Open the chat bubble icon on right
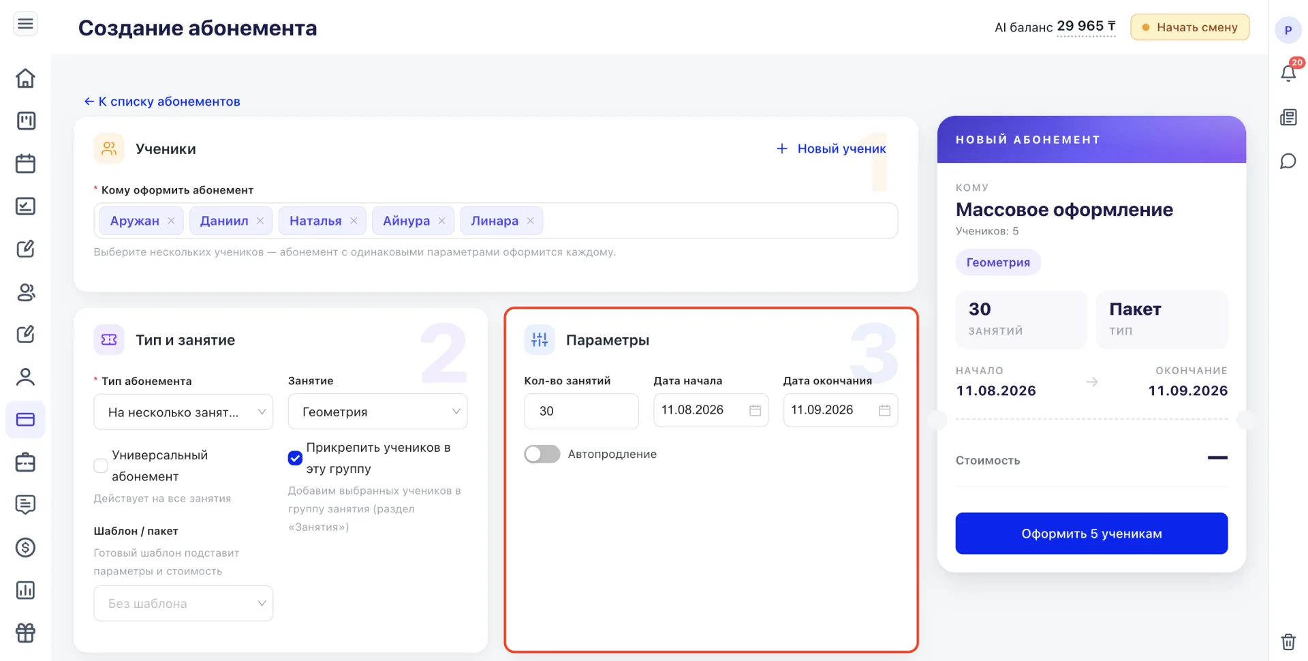Screen dimensions: 1308x661 [x=1288, y=162]
